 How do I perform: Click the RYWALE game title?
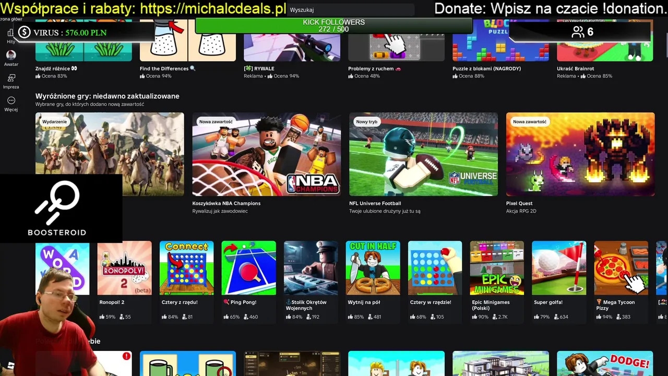[259, 68]
